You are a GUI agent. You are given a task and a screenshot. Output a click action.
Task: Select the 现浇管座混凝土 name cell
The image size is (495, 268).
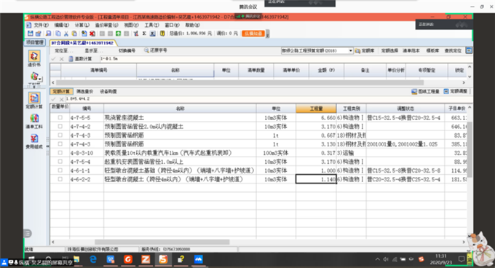click(x=180, y=117)
